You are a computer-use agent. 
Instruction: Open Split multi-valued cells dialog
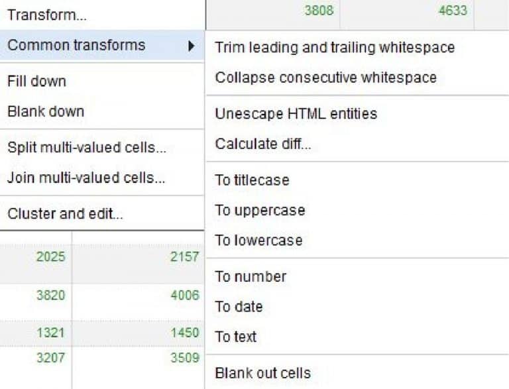(86, 147)
